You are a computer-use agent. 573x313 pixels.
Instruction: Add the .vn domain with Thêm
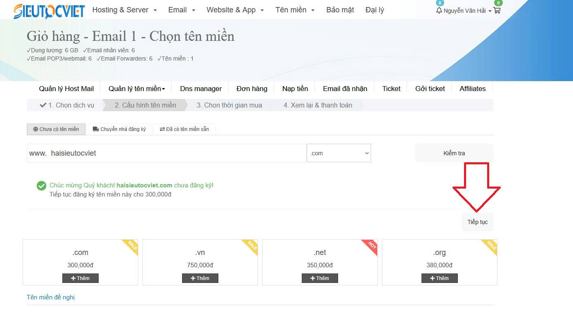(x=200, y=278)
